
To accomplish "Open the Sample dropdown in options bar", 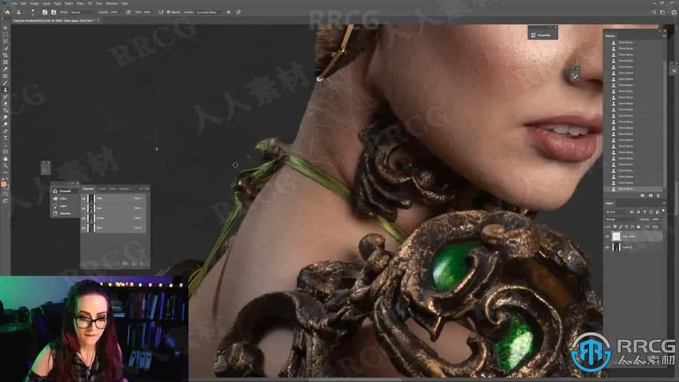I will click(209, 12).
